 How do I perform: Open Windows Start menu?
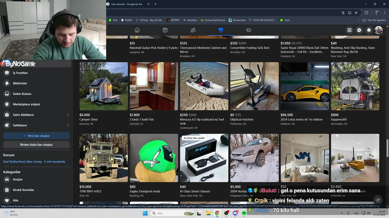[x=145, y=213]
